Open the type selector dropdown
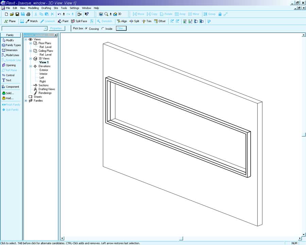Screen dimensions: 306x245 click(46, 29)
